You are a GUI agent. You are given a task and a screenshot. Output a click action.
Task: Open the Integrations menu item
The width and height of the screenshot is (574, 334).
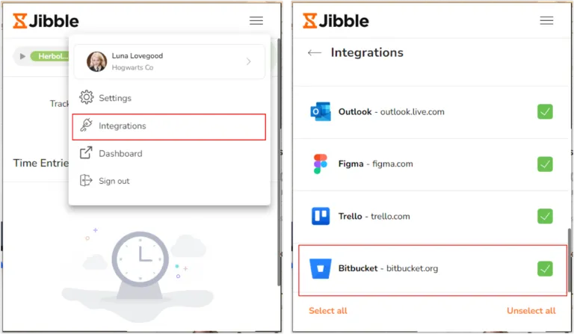[x=169, y=126]
